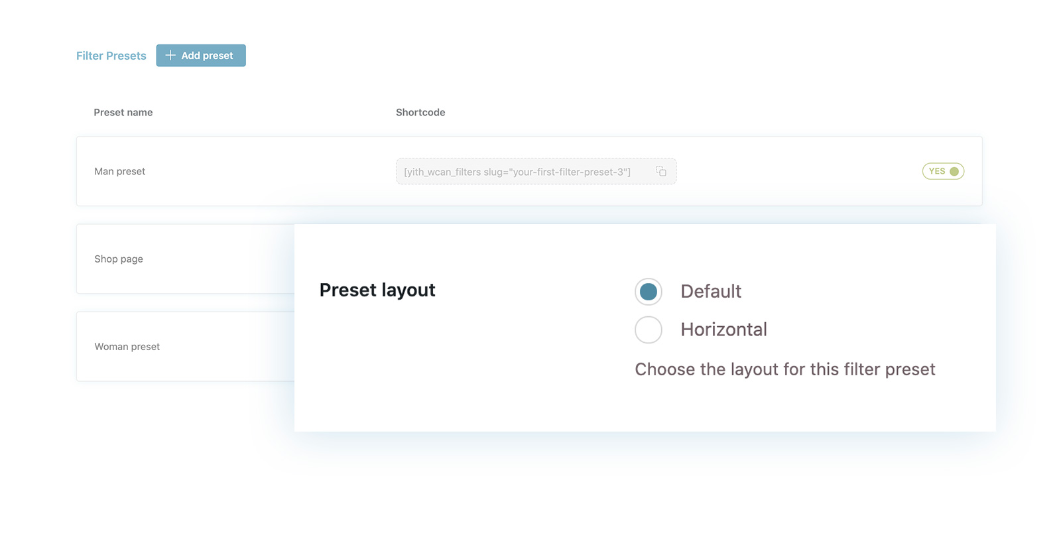Click the plus icon on Add preset
Viewport: 1061px width, 549px height.
pyautogui.click(x=170, y=55)
